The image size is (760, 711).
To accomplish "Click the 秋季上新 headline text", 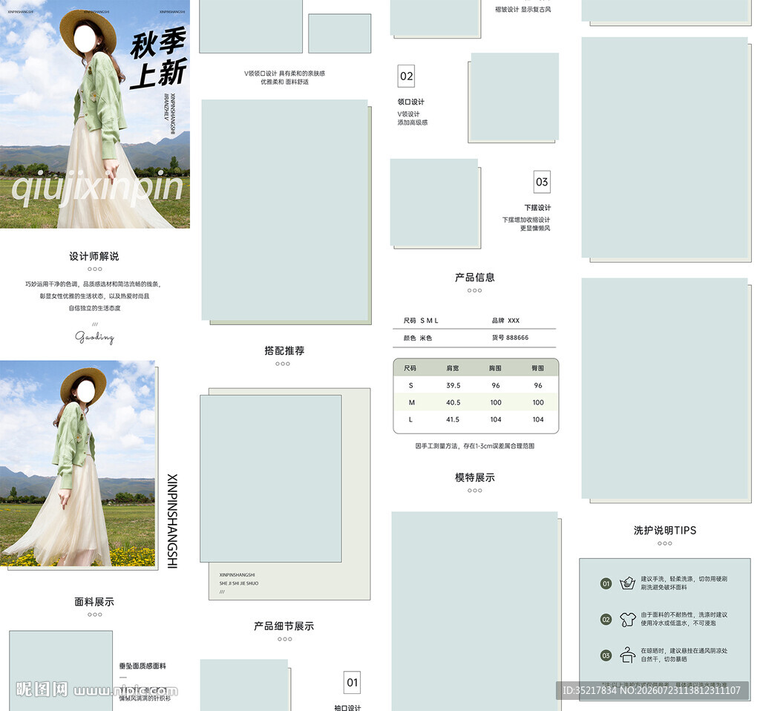I will tap(159, 59).
